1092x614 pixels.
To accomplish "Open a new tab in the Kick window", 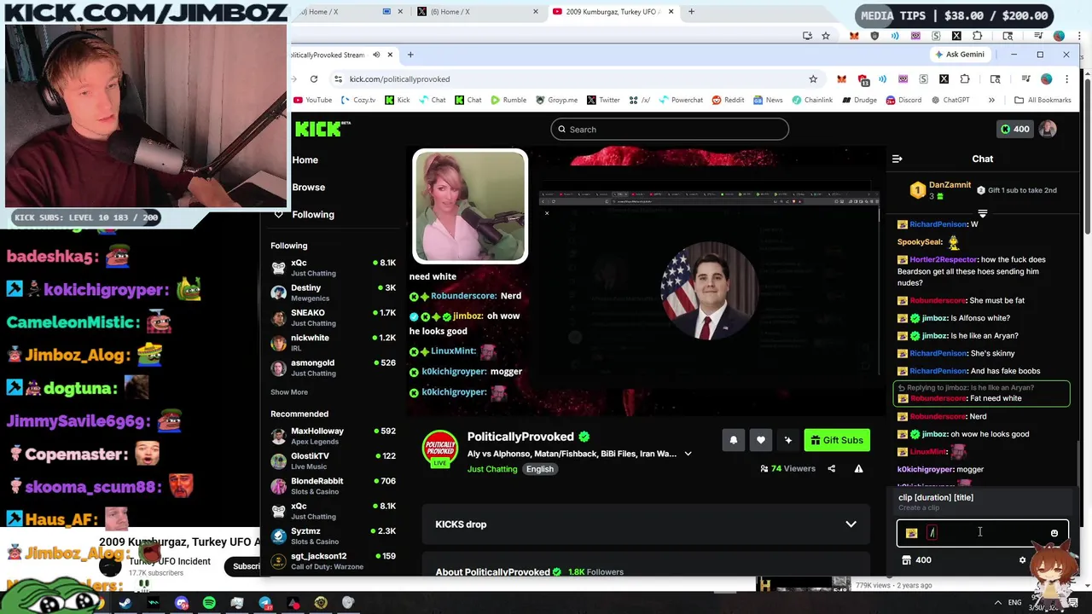I will tap(410, 55).
